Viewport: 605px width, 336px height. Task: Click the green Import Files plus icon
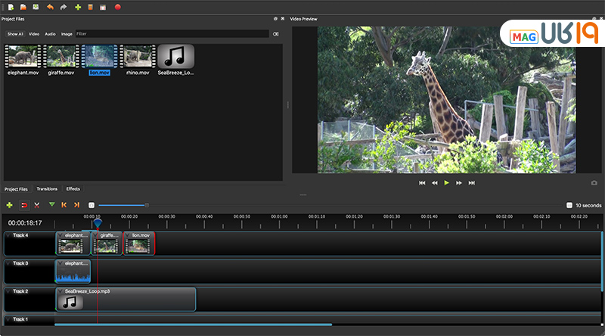pyautogui.click(x=78, y=7)
